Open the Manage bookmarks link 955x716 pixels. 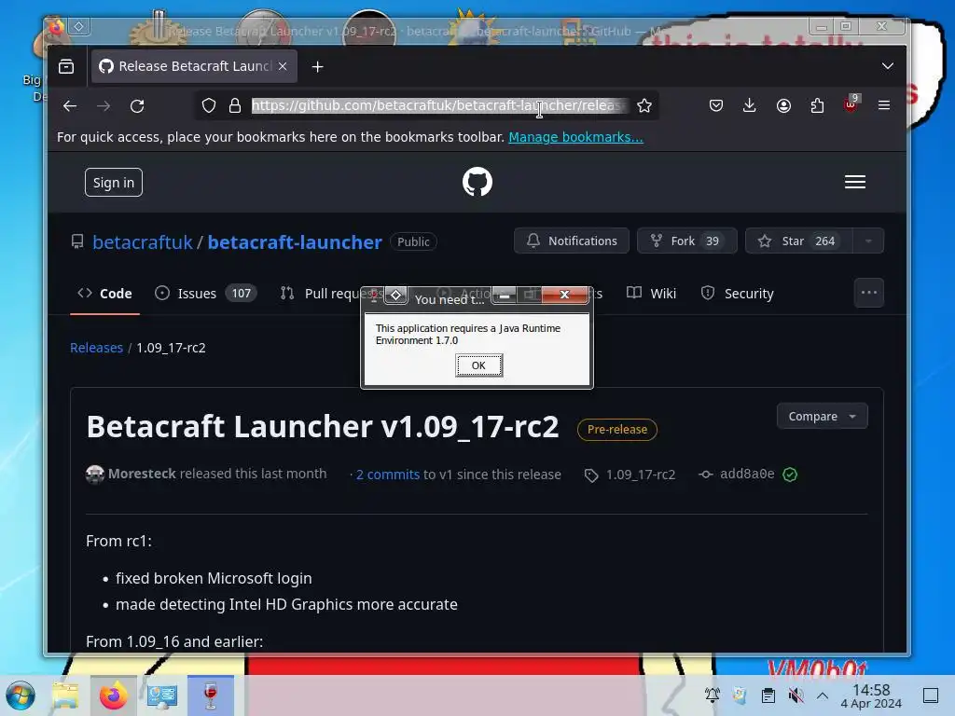click(x=575, y=137)
